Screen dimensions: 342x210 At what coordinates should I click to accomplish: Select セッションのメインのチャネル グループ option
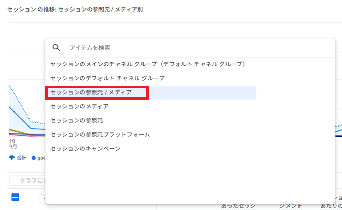[147, 64]
